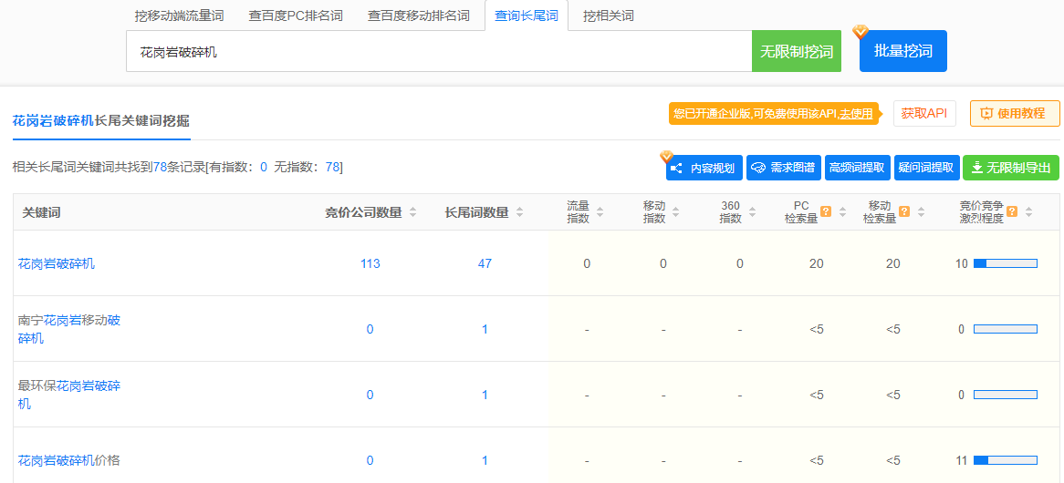Sort by 长尾词数量 column arrows

click(520, 212)
